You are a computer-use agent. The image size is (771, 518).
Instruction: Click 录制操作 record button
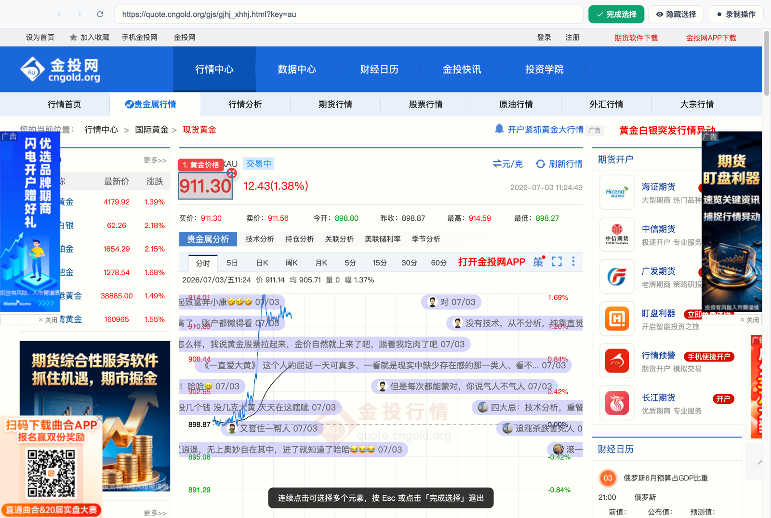736,14
